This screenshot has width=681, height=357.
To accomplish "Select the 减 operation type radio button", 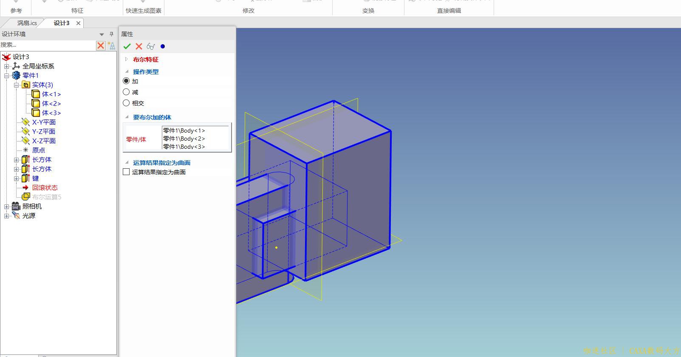I will pos(126,92).
